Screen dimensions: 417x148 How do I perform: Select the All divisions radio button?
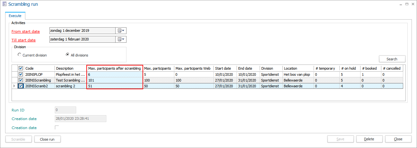coord(67,55)
